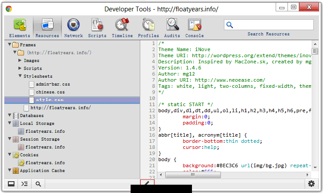Click line 2 'Theme Name: iNove'

(x=184, y=49)
